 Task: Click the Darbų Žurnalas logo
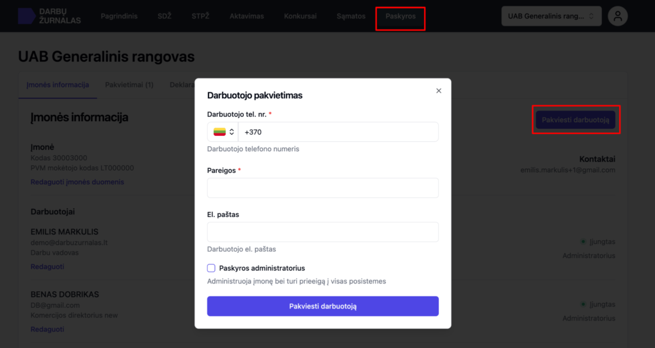pos(49,16)
